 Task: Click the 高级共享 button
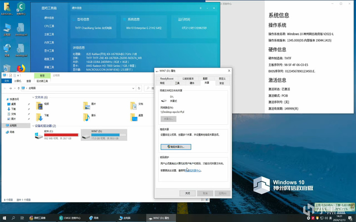click(x=176, y=147)
